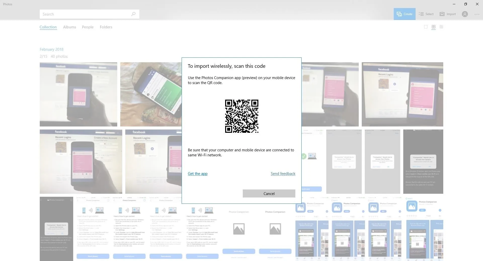The image size is (483, 261).
Task: Open the Import option
Action: coord(448,14)
